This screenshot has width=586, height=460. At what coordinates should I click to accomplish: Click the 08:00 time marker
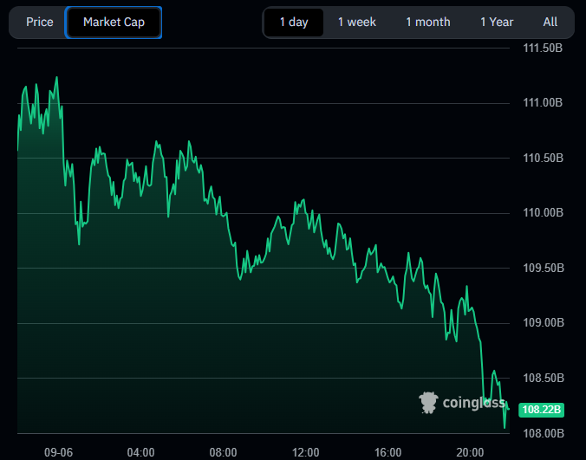224,451
